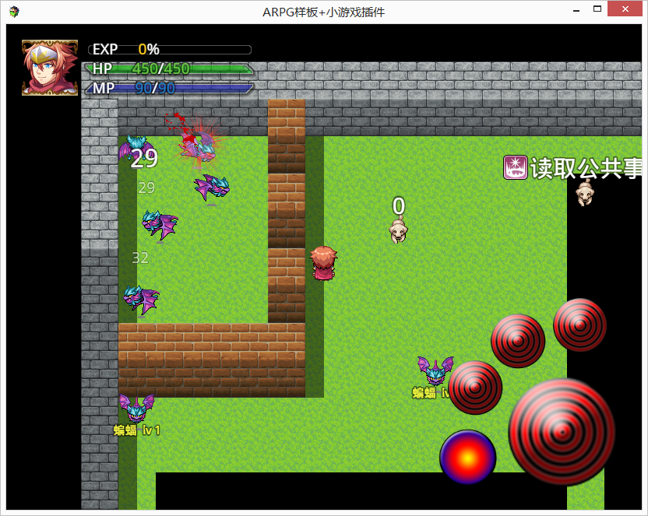Target the bat with the blood splash
Image resolution: width=648 pixels, height=516 pixels.
[199, 146]
